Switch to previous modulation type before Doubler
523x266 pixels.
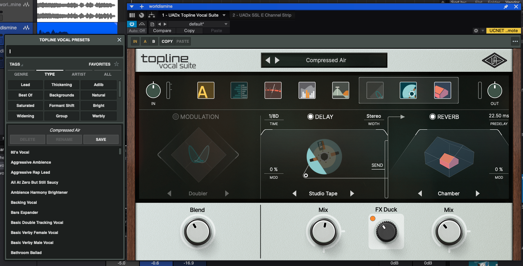(170, 193)
